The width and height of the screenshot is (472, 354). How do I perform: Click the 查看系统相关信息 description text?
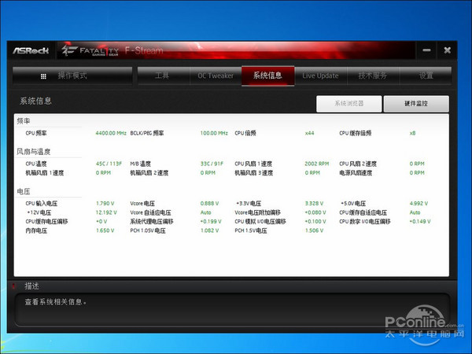click(55, 302)
